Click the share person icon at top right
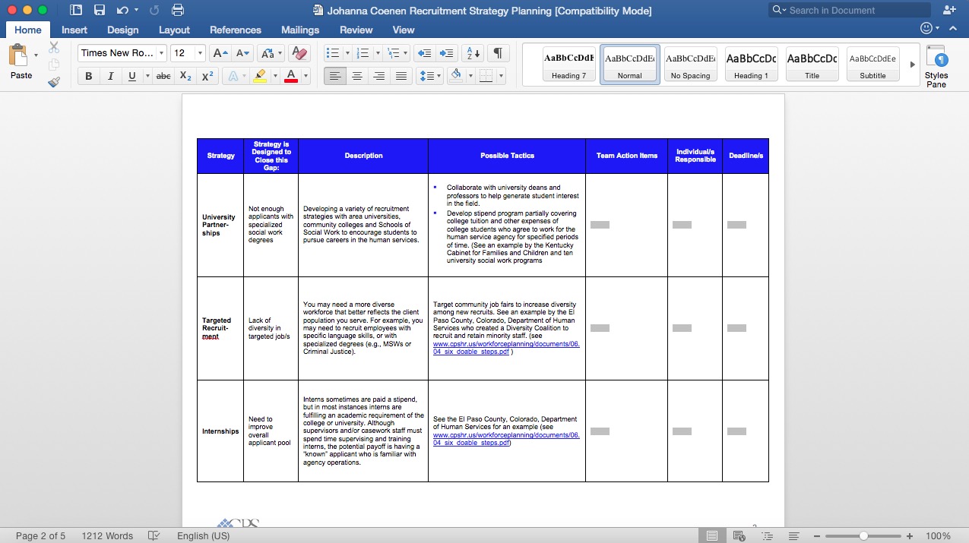The image size is (969, 543). pyautogui.click(x=949, y=10)
